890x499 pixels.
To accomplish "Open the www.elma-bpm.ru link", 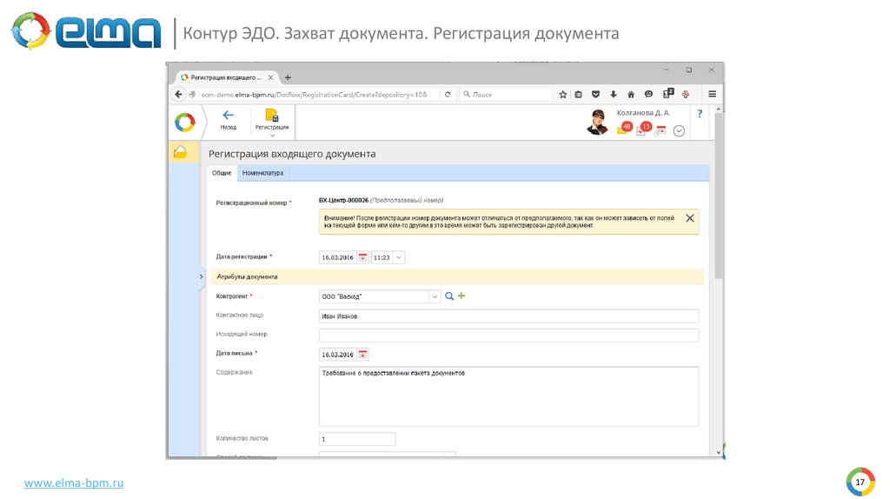I will click(74, 482).
